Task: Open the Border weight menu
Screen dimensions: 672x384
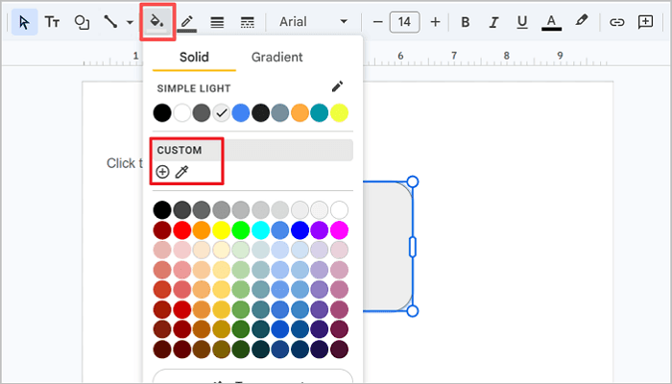Action: pos(217,22)
